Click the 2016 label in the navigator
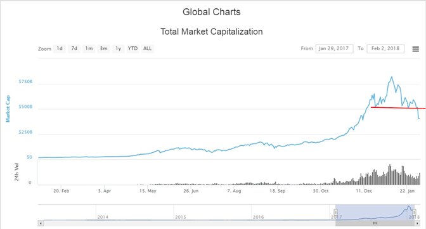This screenshot has width=426, height=229. point(259,217)
